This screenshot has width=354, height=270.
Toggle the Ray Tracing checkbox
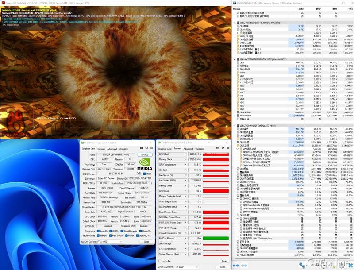[111, 235]
